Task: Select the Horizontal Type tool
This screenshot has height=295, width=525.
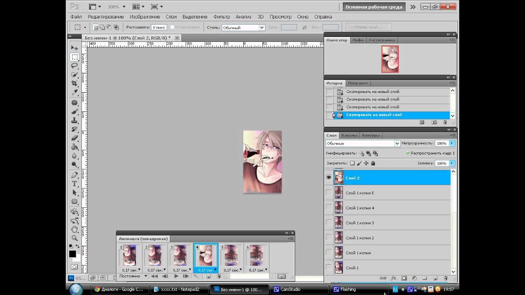Action: tap(75, 184)
